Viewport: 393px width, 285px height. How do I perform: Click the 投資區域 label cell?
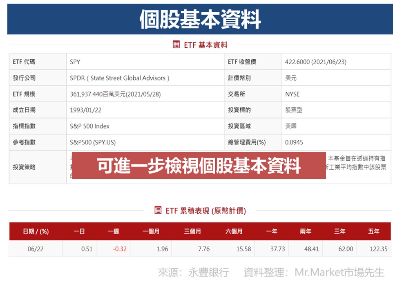pos(253,126)
